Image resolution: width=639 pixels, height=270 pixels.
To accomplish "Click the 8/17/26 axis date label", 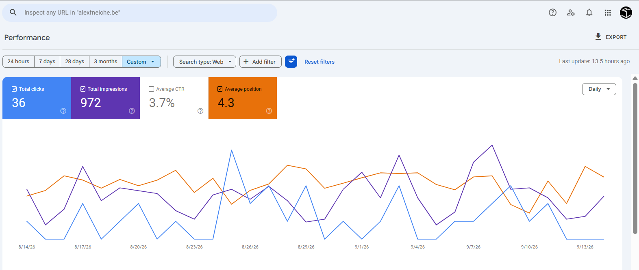I will (83, 247).
